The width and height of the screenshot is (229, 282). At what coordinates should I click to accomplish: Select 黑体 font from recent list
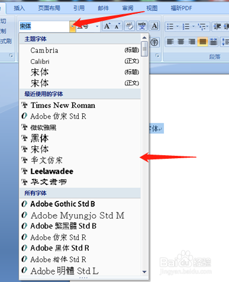point(80,138)
